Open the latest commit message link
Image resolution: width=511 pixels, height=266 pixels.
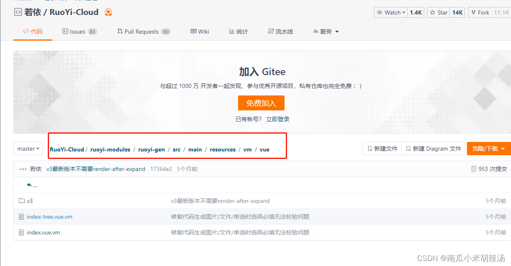click(x=96, y=169)
